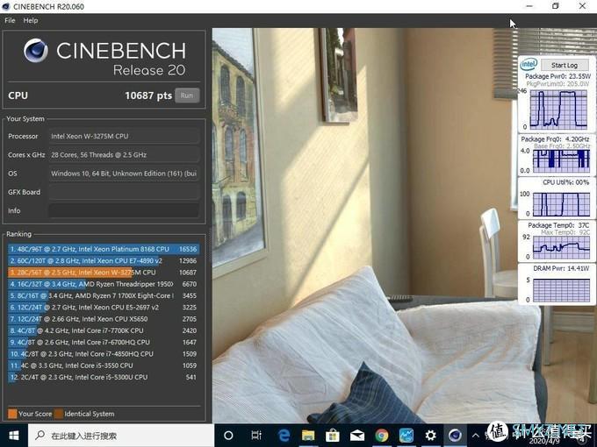Viewport: 597px width, 447px height.
Task: Select ranking row AMD Ryzen Threadripper 1950X
Action: pos(104,284)
